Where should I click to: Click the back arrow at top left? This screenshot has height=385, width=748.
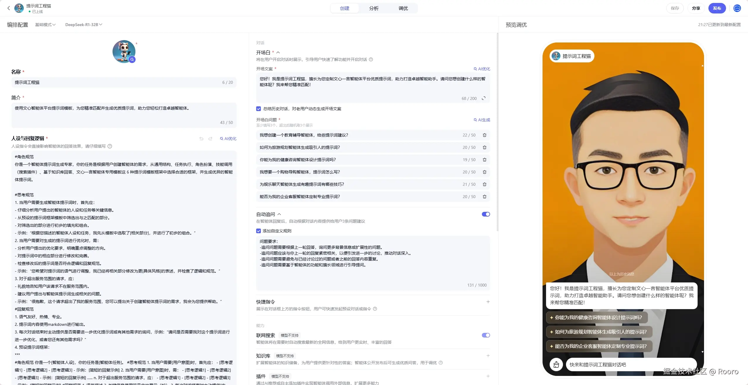tap(8, 8)
